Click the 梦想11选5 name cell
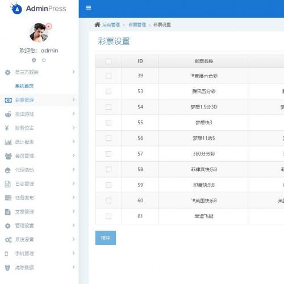 click(x=204, y=138)
